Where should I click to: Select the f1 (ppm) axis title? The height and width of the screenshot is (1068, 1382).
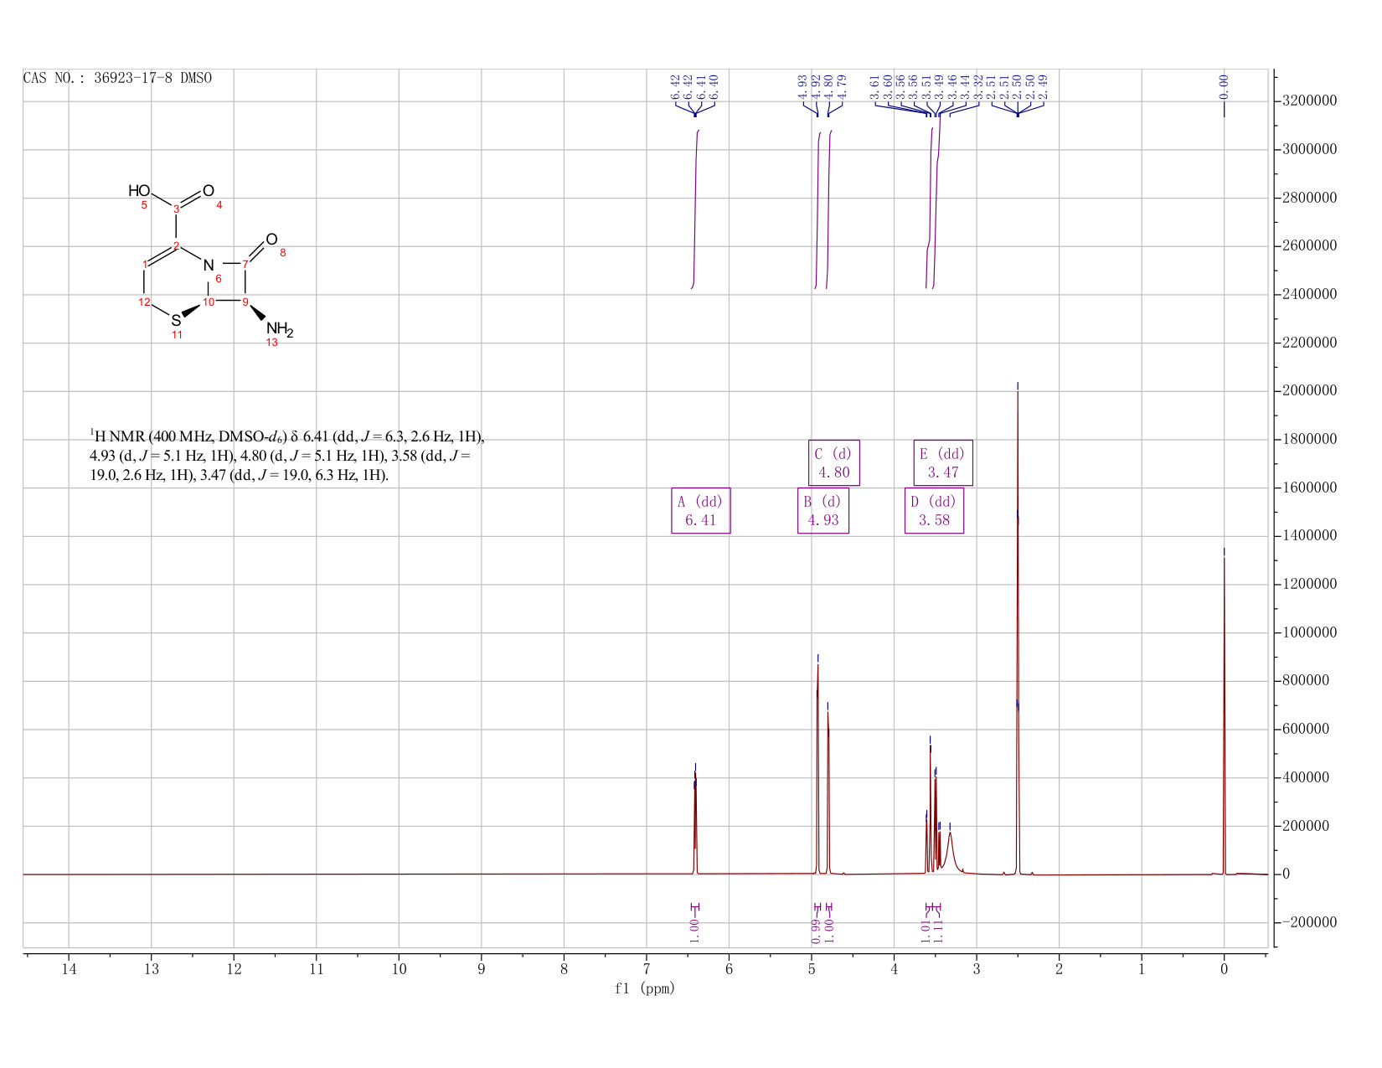645,988
